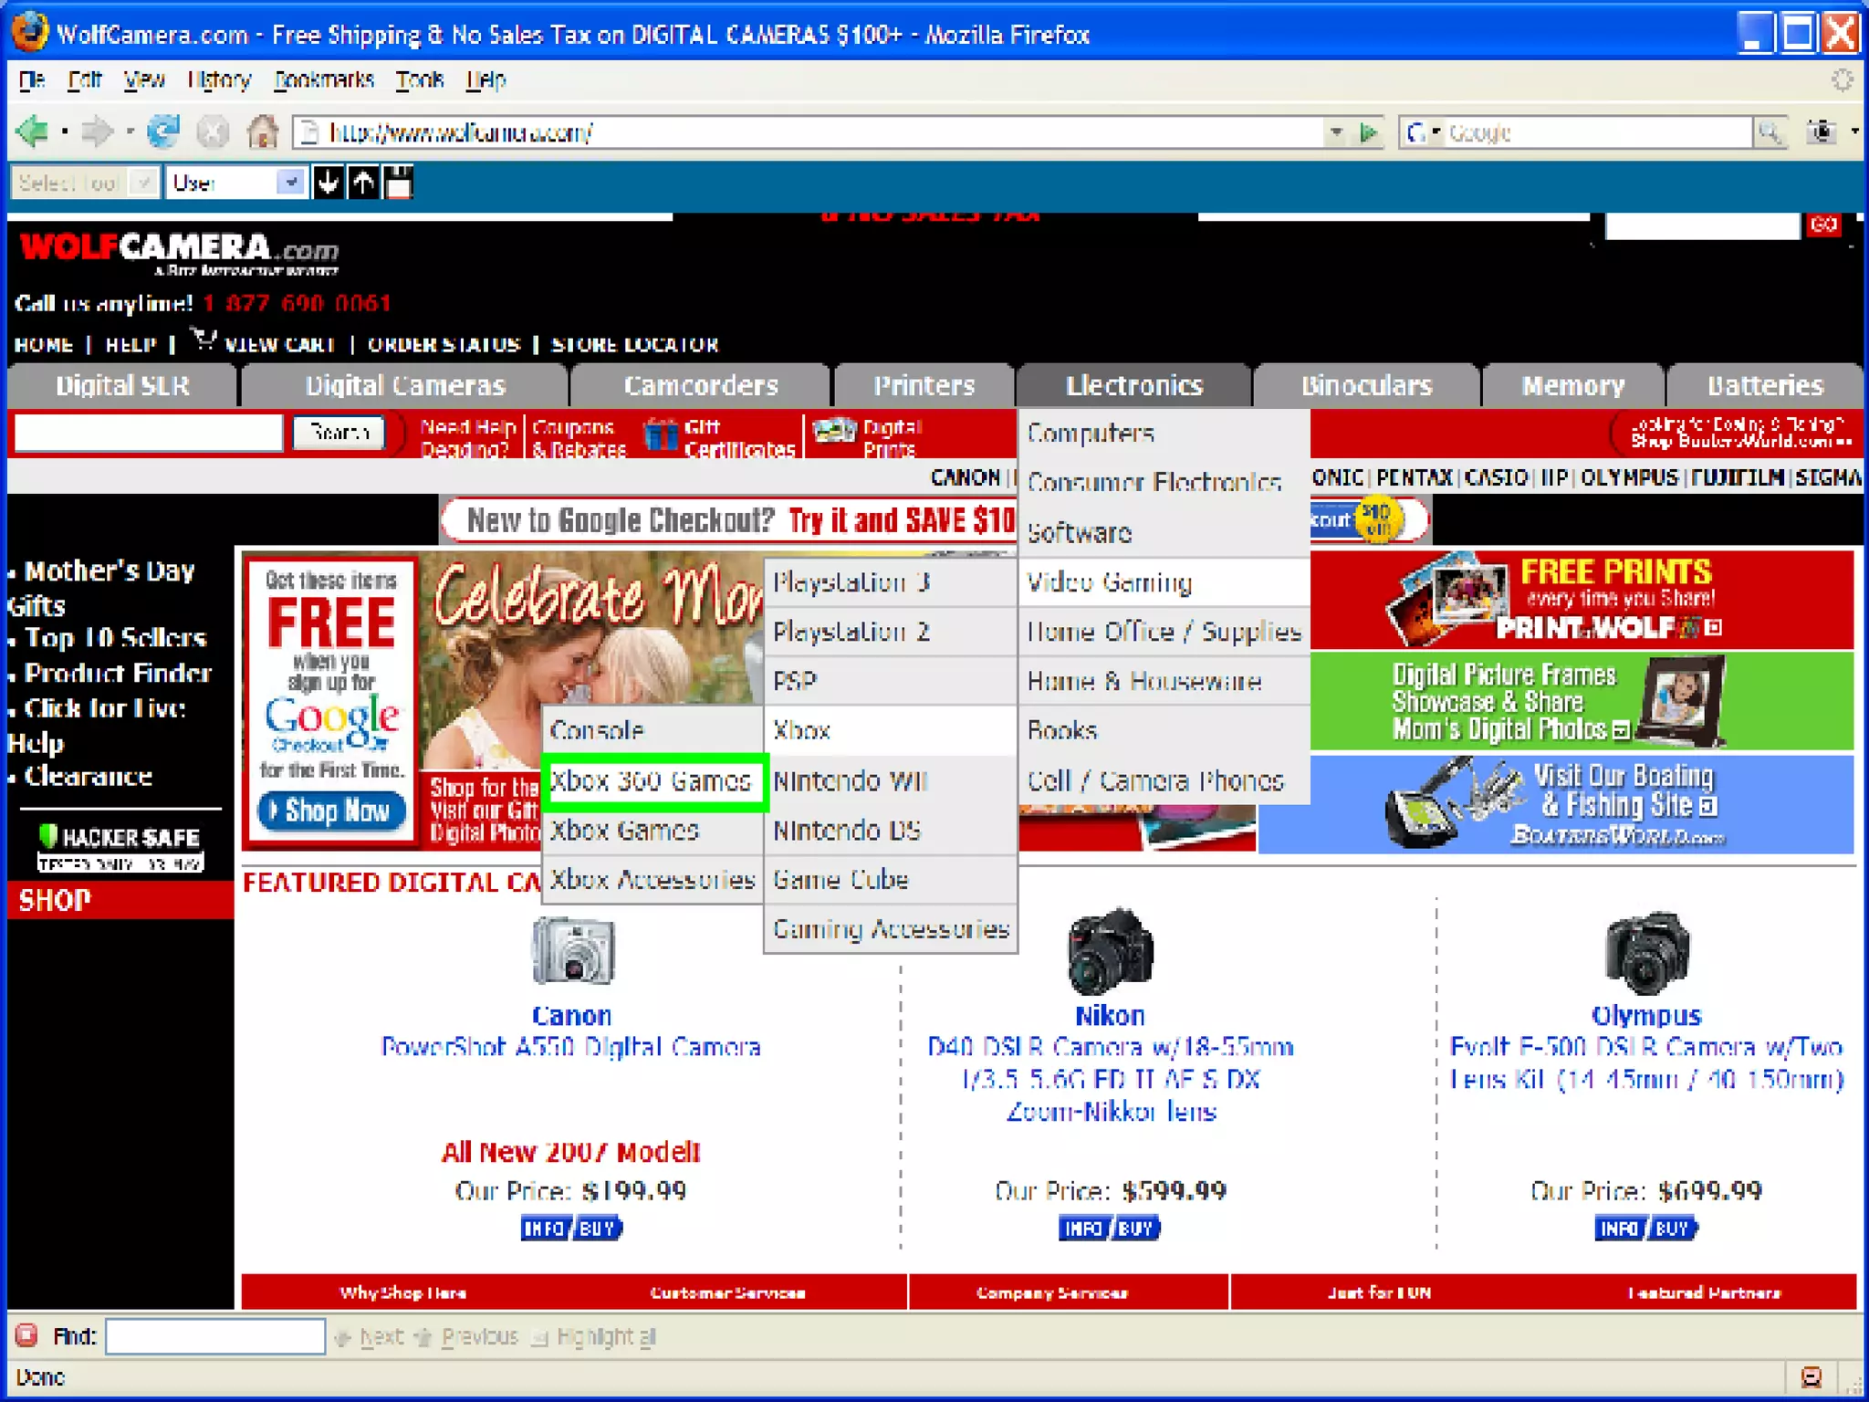This screenshot has height=1402, width=1869.
Task: Click the Google search magnifier icon
Action: (x=1769, y=133)
